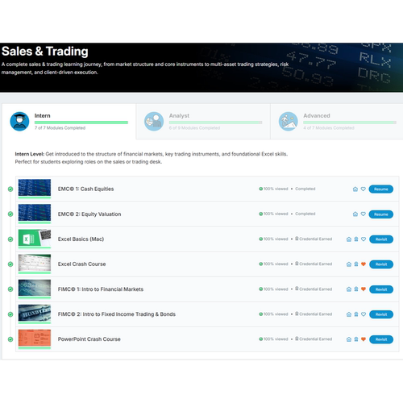Image resolution: width=403 pixels, height=403 pixels.
Task: Switch to the Advanced tab
Action: pos(337,122)
